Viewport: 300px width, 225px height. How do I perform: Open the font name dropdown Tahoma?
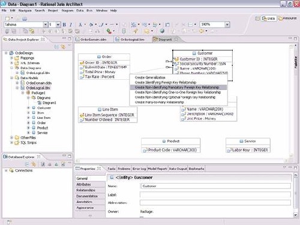[x=46, y=25]
